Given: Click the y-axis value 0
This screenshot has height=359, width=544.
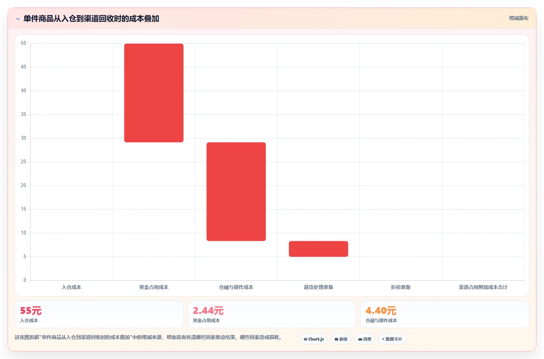Looking at the screenshot, I should tap(25, 280).
